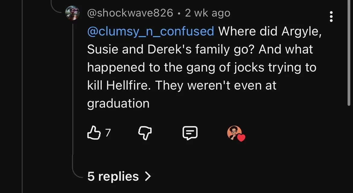This screenshot has height=193, width=353.
Task: Click the word "Argyle," in the comment
Action: [x=301, y=31]
